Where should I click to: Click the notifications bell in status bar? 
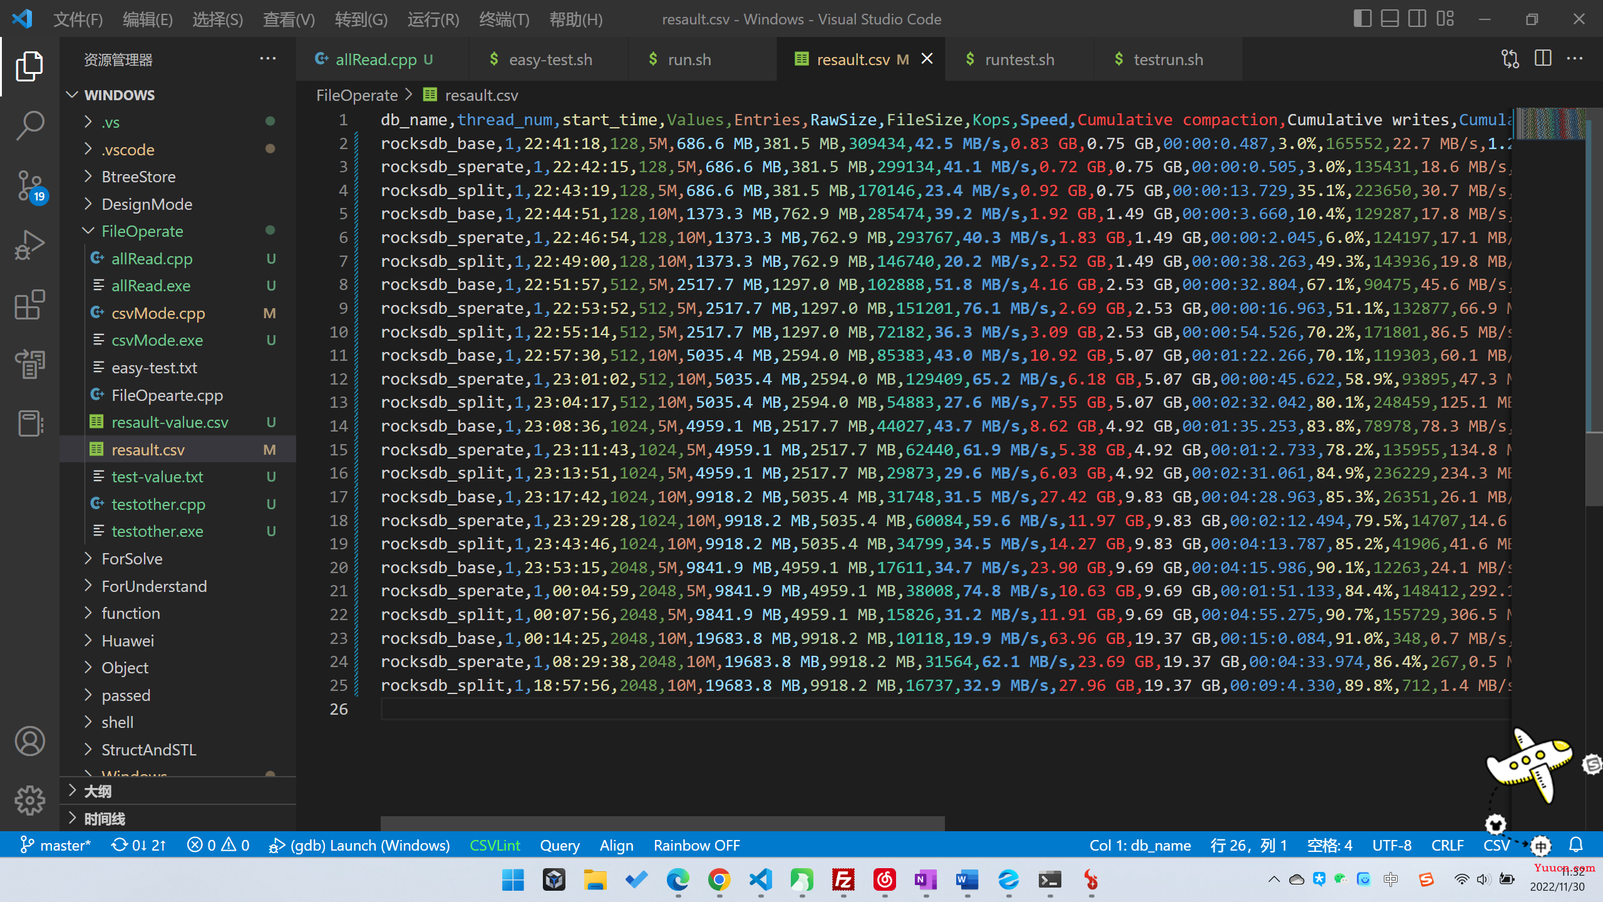click(x=1576, y=845)
